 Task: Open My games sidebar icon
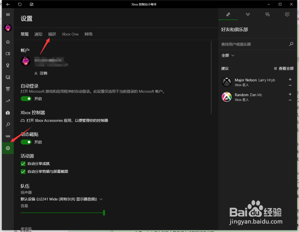pyautogui.click(x=8, y=54)
